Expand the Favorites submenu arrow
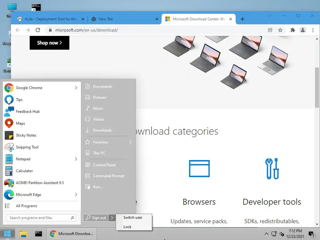The height and width of the screenshot is (240, 320). point(130,142)
